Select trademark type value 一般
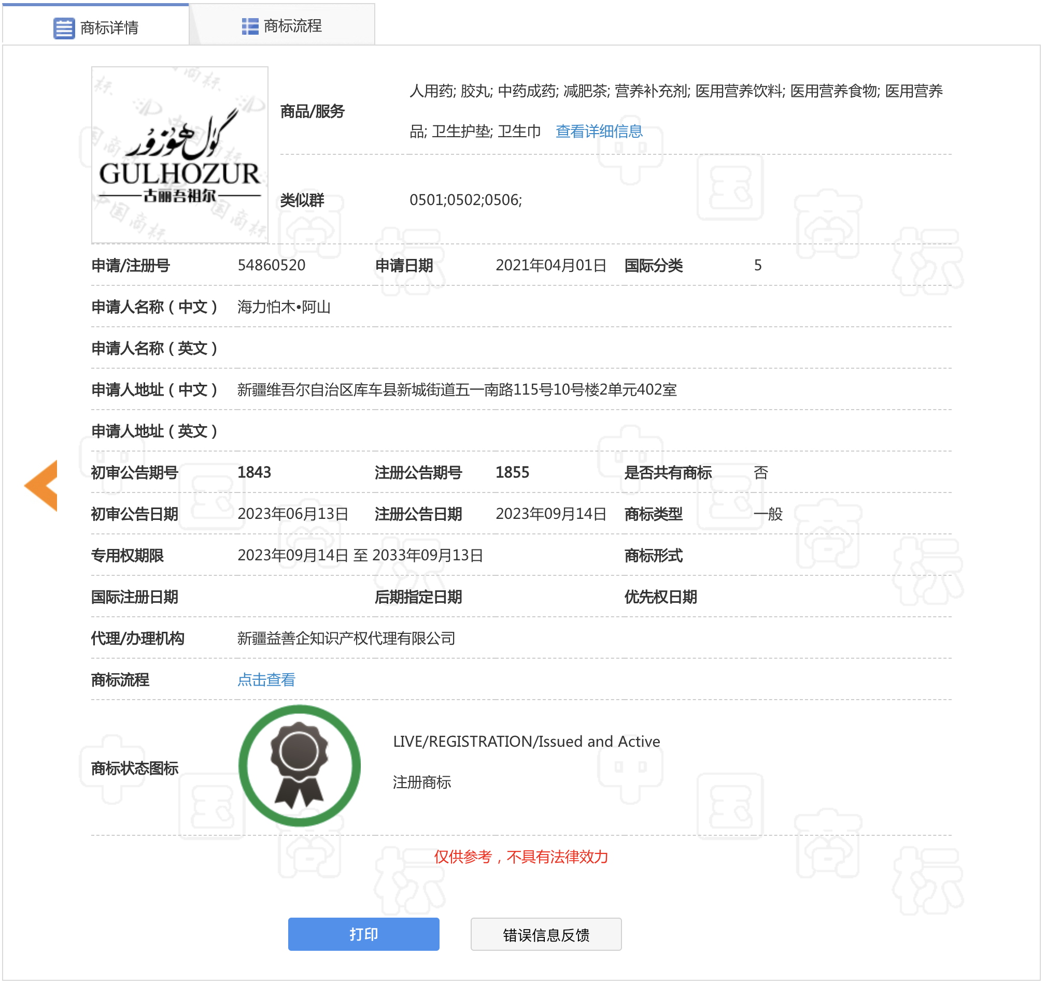Viewport: 1046px width, 986px height. [768, 514]
